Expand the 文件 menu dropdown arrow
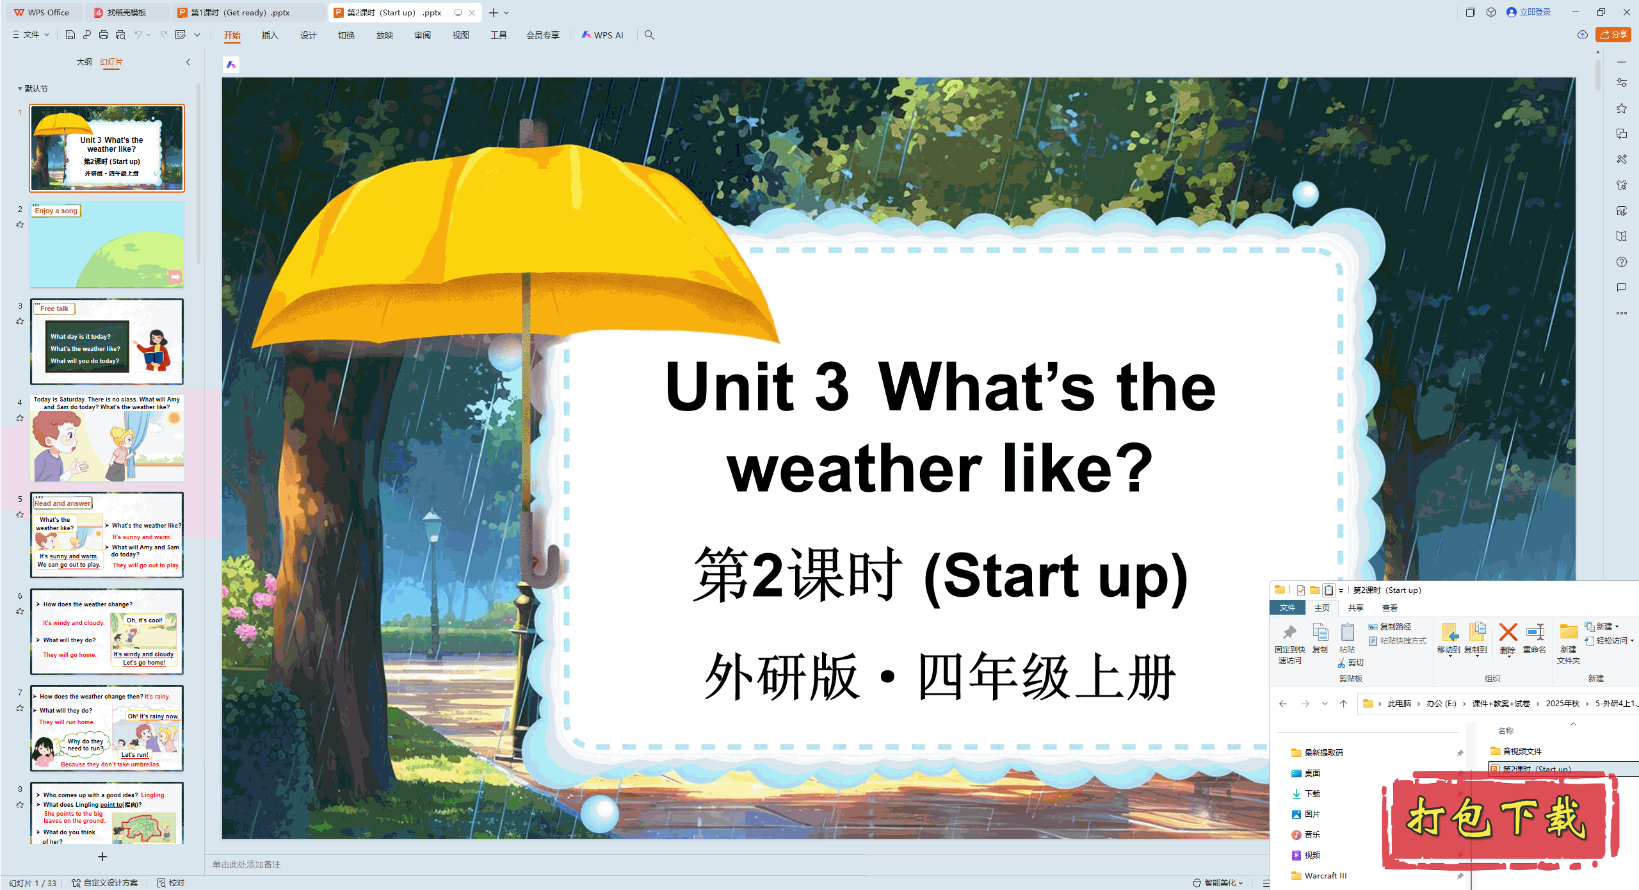Viewport: 1639px width, 890px height. click(x=47, y=35)
